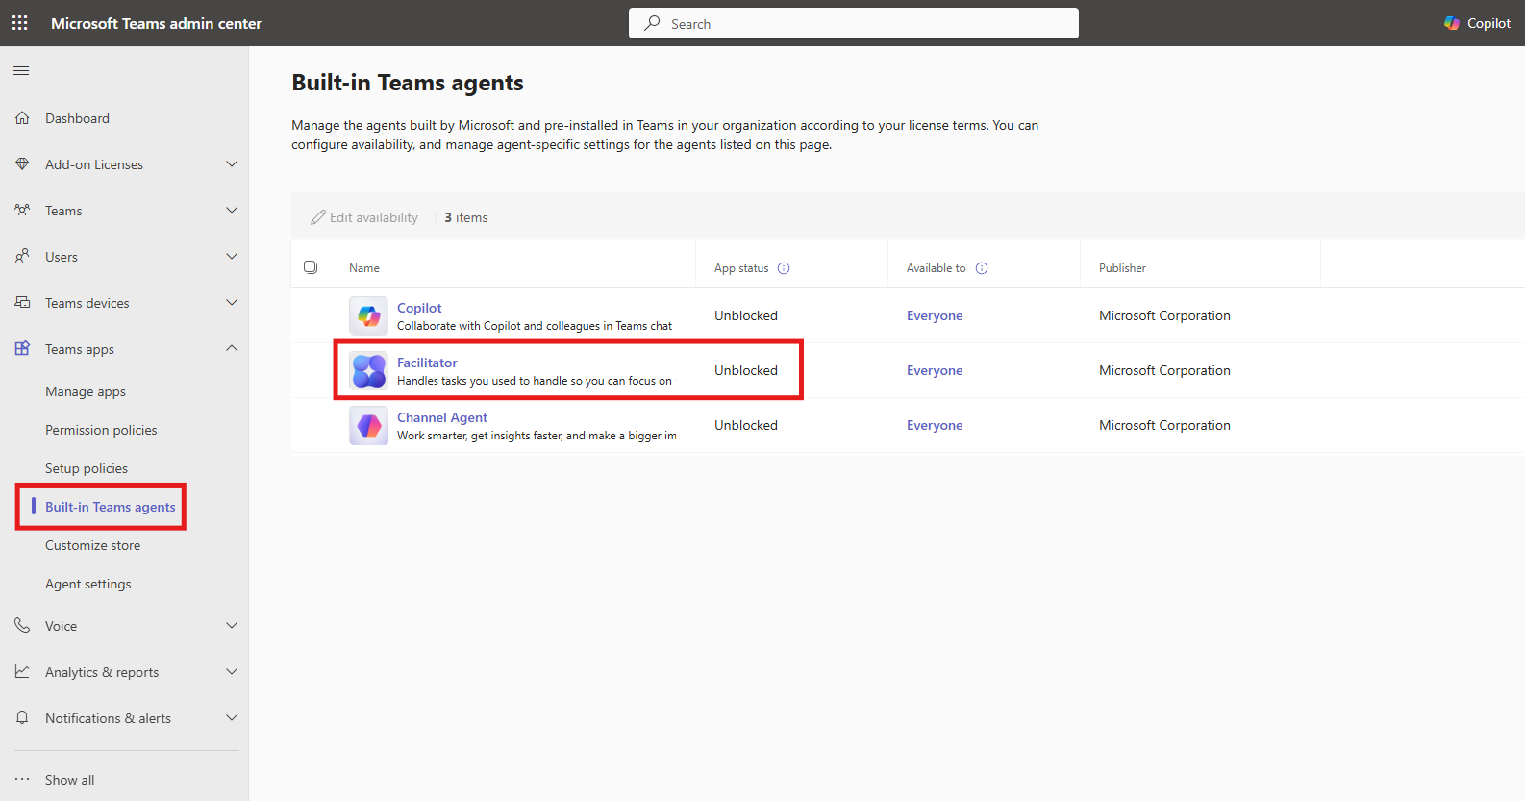Click the Copilot button in top bar

point(1478,23)
